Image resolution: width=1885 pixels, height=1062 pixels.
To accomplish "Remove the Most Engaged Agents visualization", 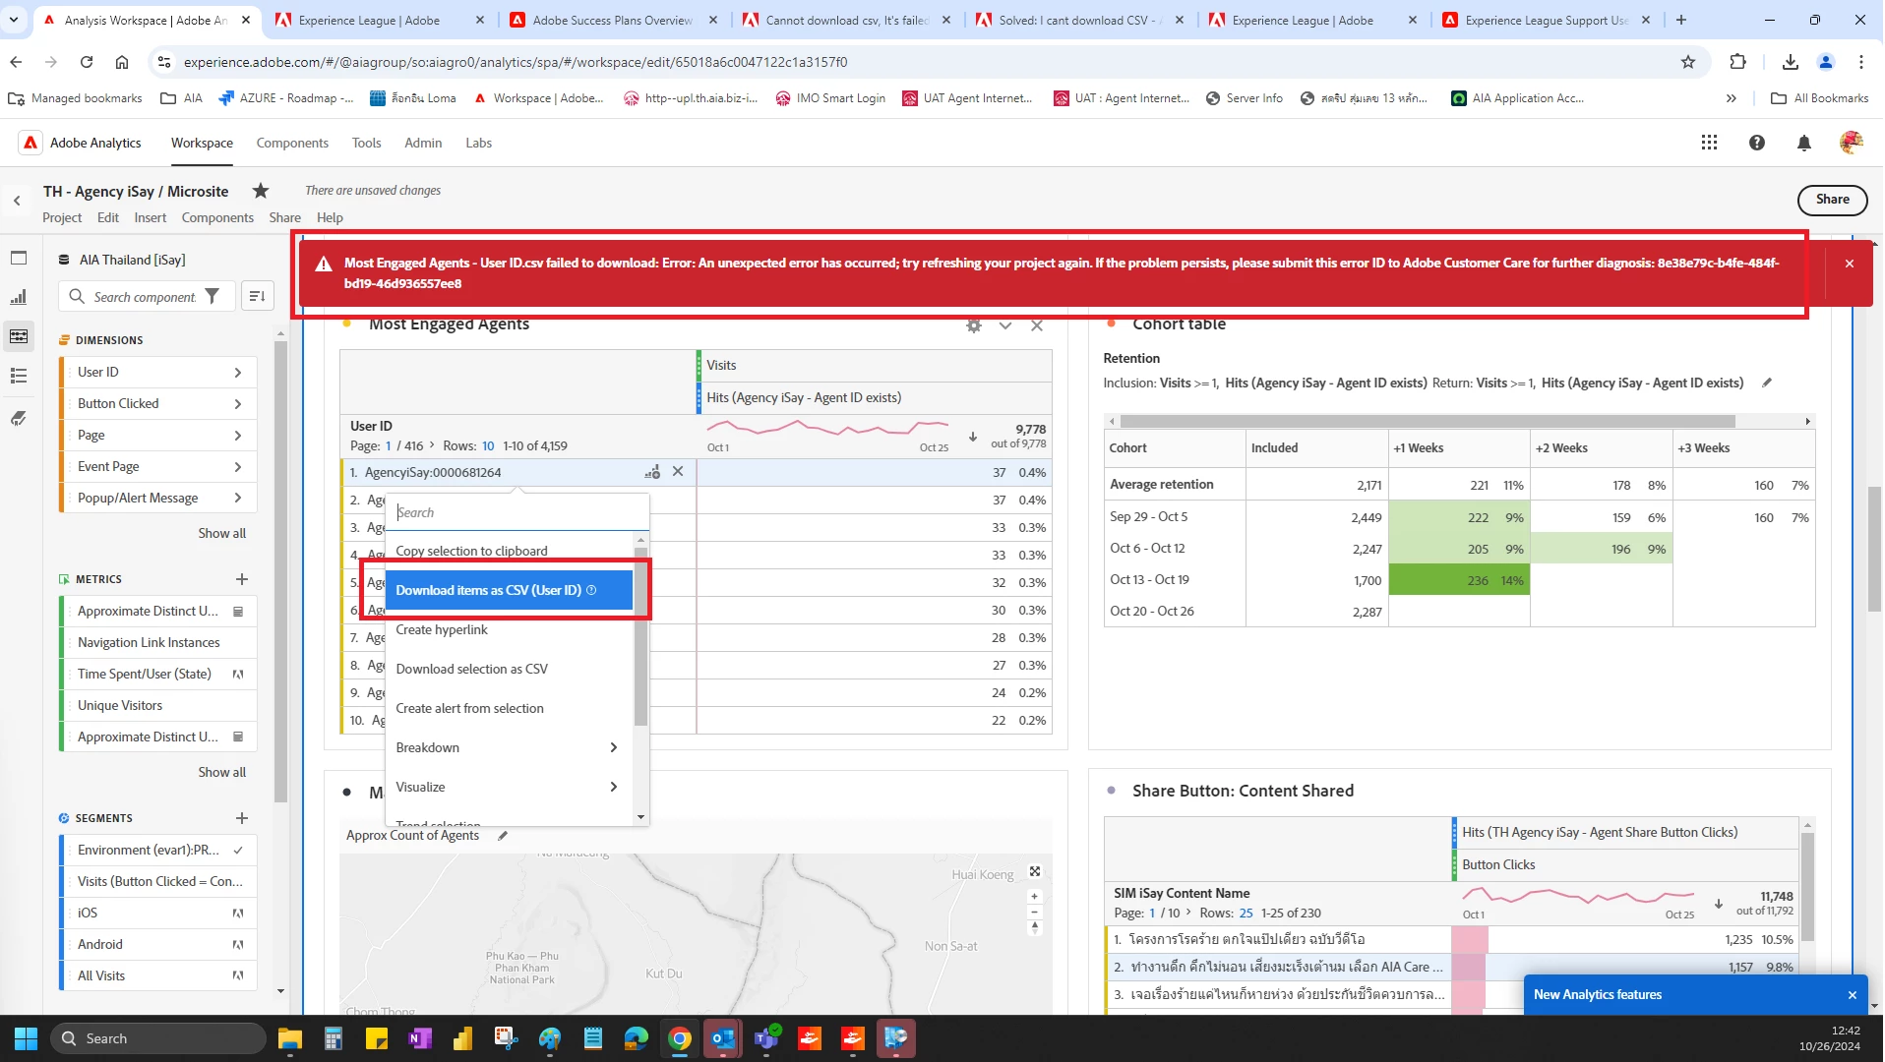I will [1037, 325].
